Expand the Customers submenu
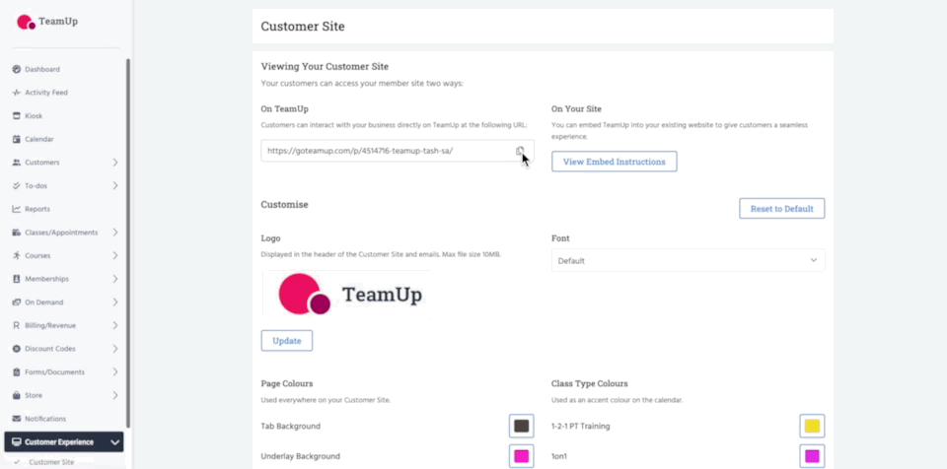The height and width of the screenshot is (469, 947). coord(115,163)
